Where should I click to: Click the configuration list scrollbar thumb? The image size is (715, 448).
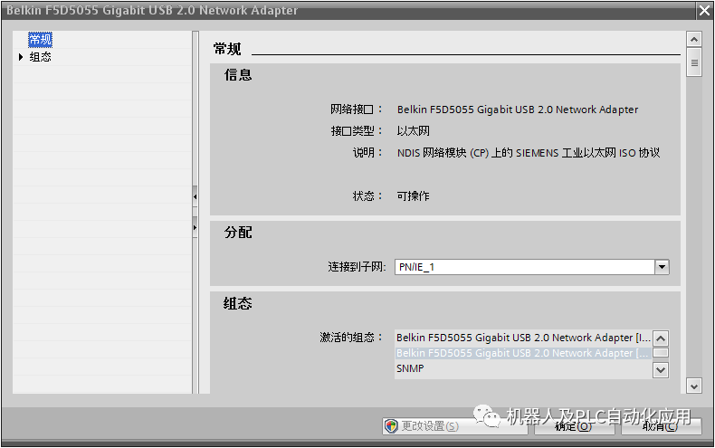click(x=661, y=353)
